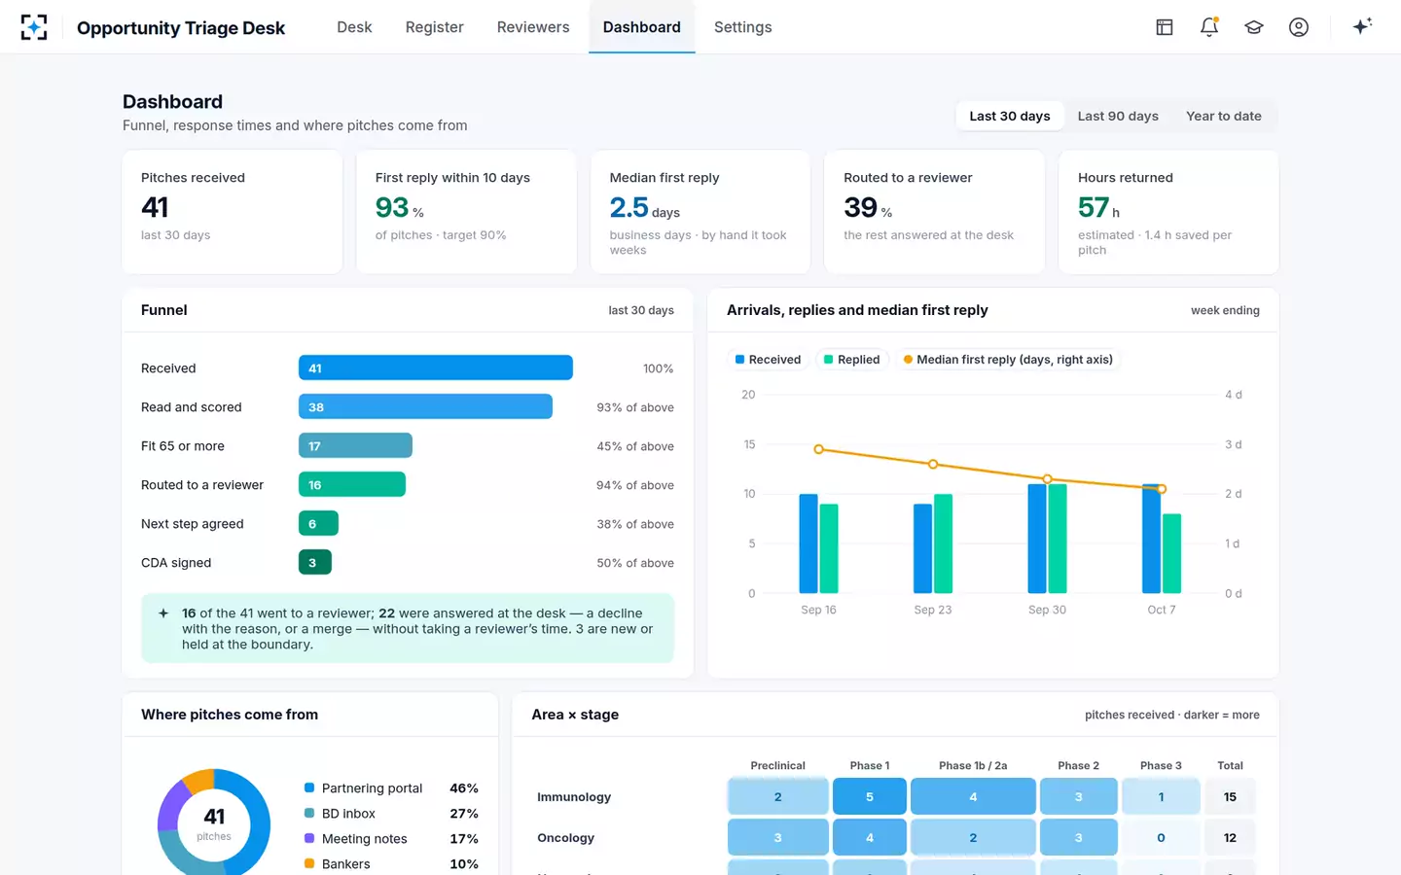Screen dimensions: 1401x875
Task: Click Immunology Phase 1b / 2a cell 4
Action: (973, 796)
